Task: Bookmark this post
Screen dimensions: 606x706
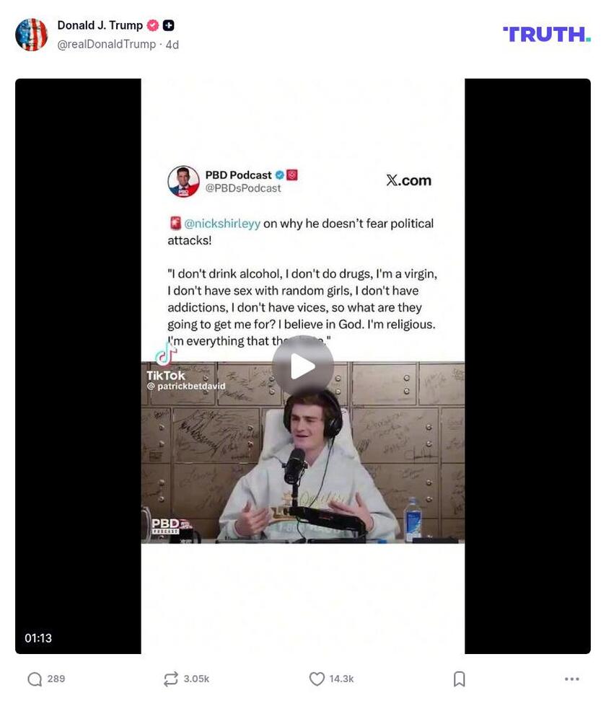Action: point(459,679)
